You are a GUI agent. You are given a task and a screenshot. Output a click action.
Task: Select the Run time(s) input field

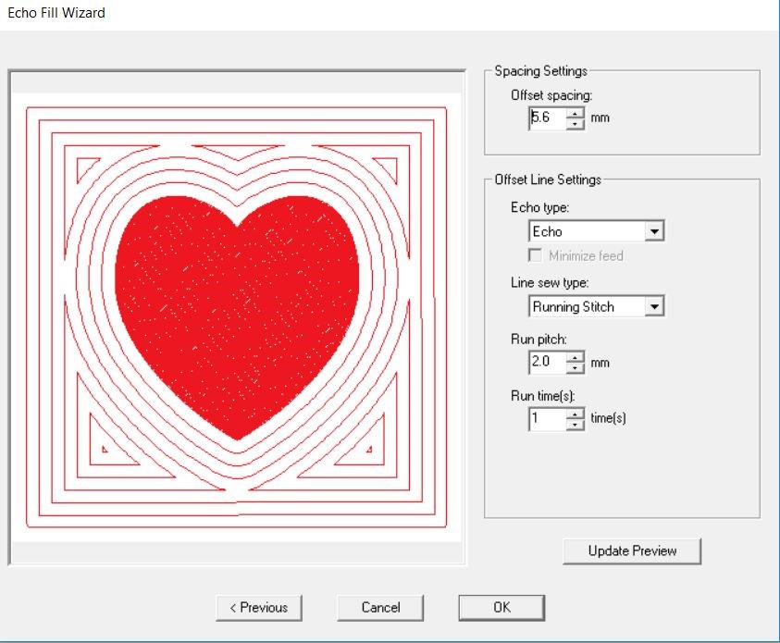tap(546, 418)
